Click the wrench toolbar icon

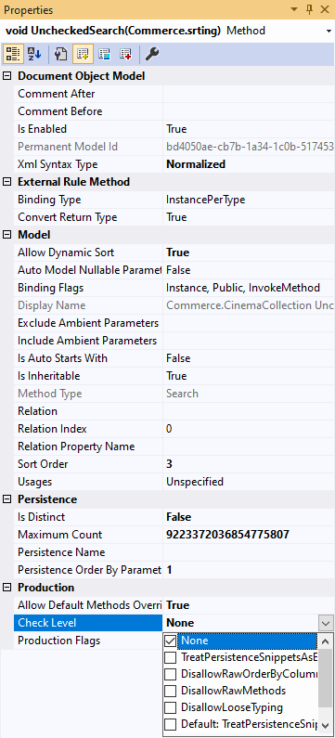pyautogui.click(x=151, y=54)
